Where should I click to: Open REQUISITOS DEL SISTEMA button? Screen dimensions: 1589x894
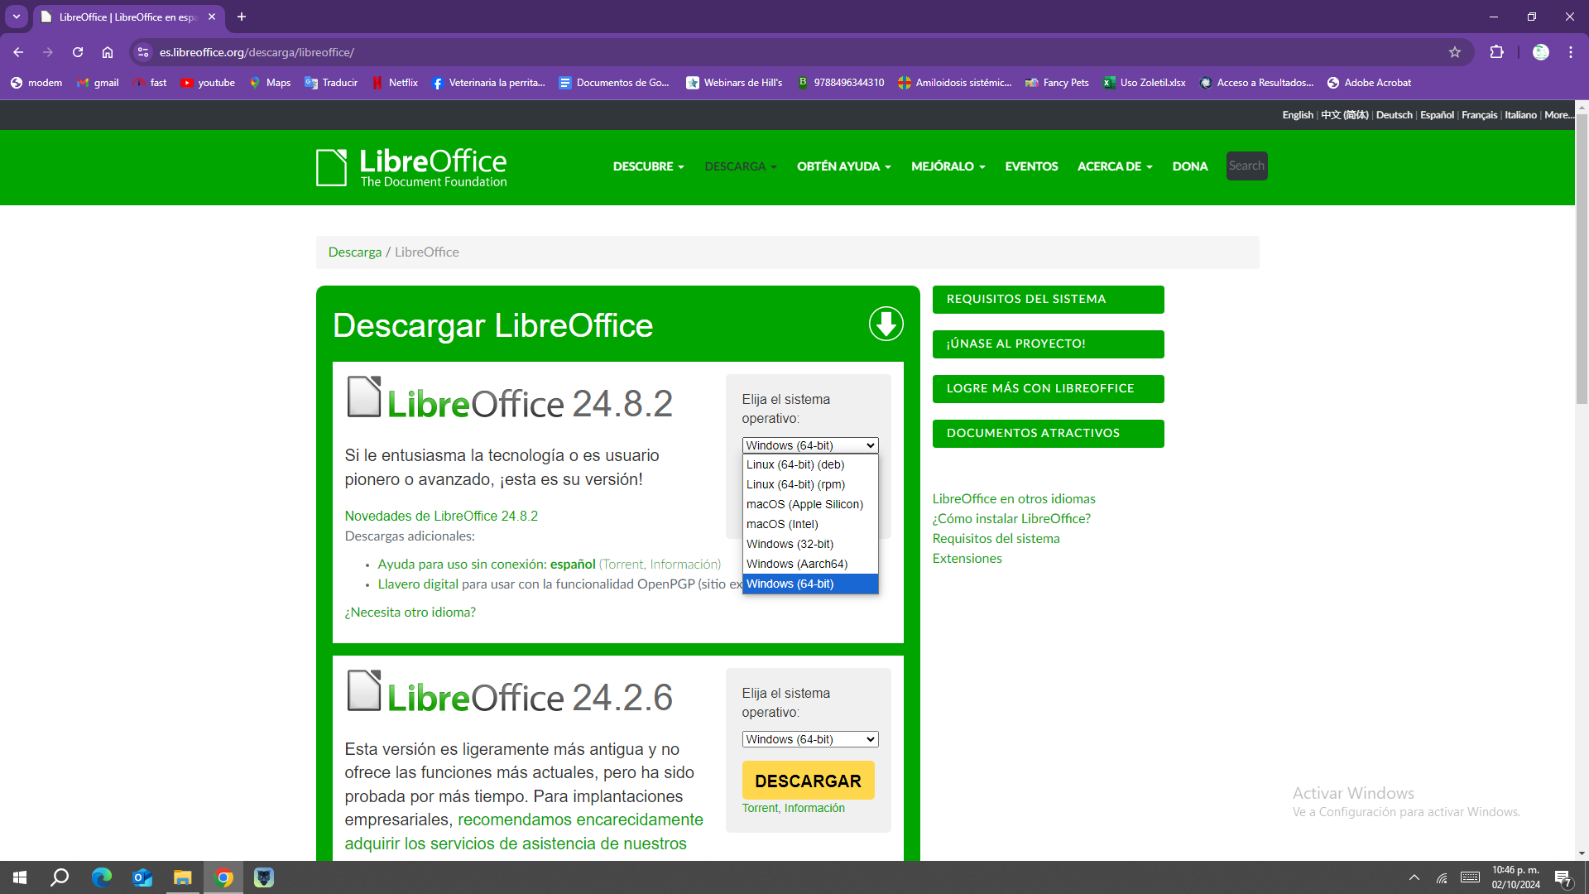1048,300
